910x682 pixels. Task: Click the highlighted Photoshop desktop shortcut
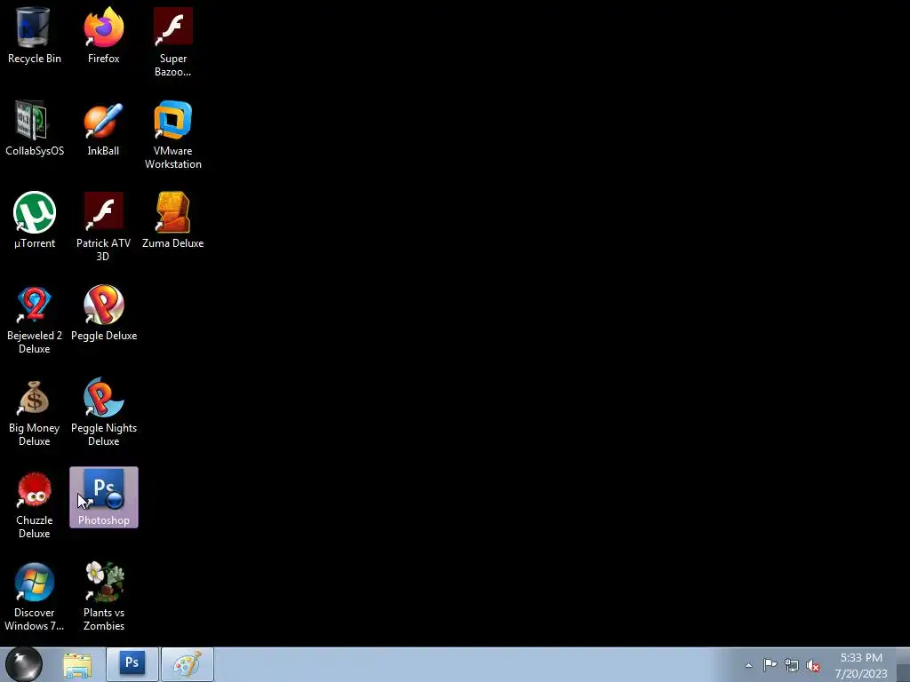coord(104,497)
